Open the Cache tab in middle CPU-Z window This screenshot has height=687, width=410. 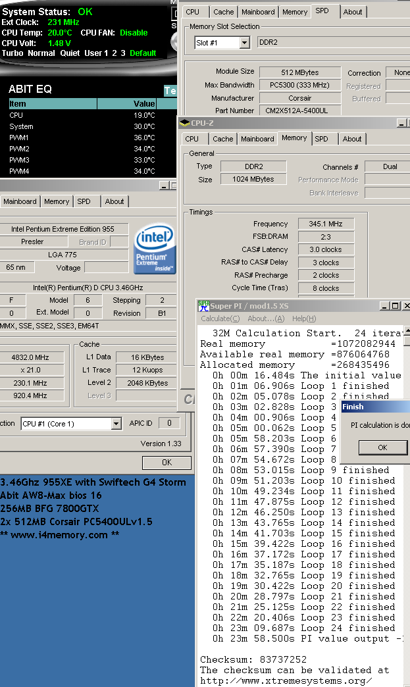pyautogui.click(x=223, y=139)
